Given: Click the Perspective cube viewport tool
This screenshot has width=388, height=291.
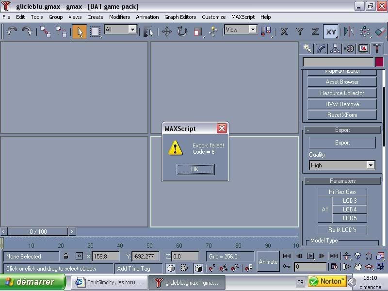Looking at the screenshot, I should (x=357, y=256).
